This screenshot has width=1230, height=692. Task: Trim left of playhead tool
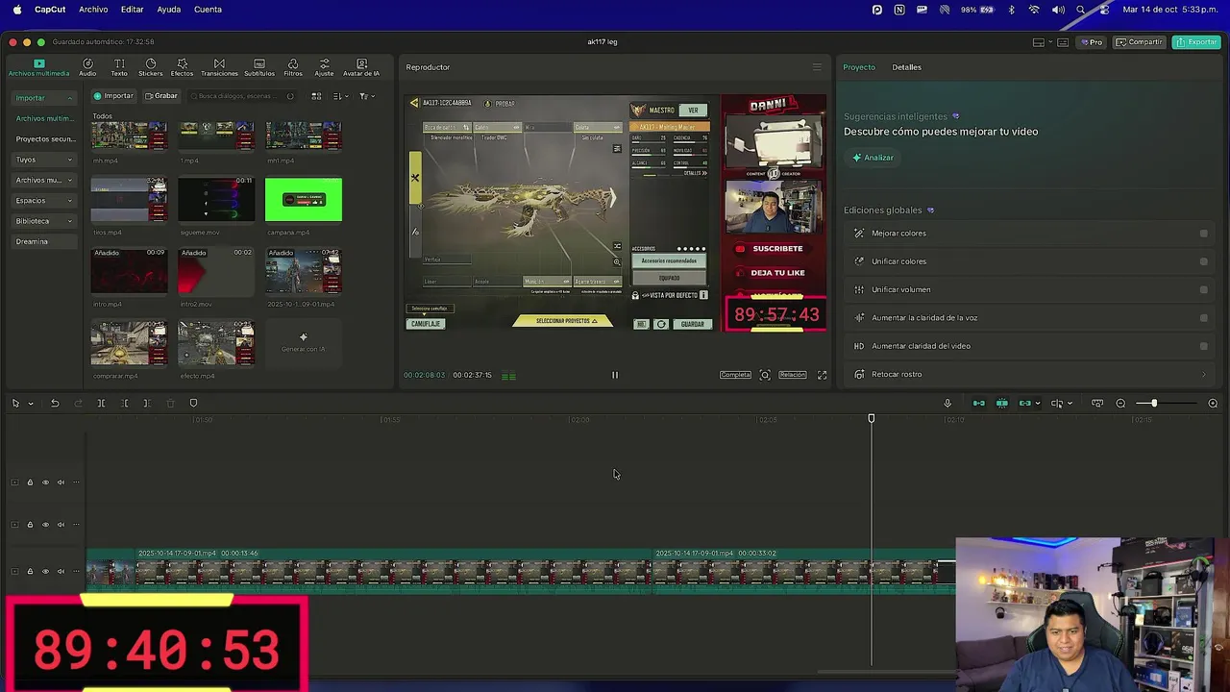click(124, 403)
